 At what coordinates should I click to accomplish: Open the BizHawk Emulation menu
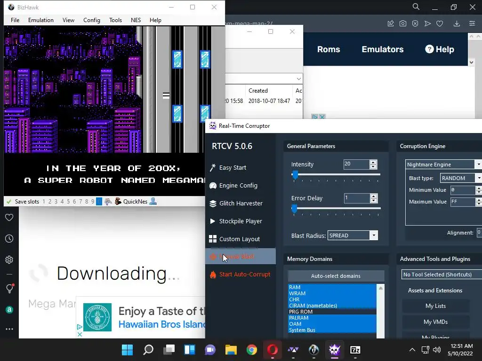click(41, 20)
